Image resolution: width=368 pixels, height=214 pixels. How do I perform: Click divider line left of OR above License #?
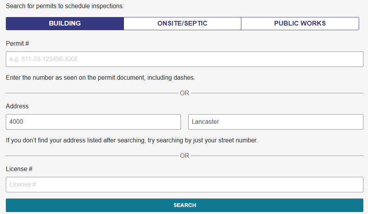pos(92,156)
